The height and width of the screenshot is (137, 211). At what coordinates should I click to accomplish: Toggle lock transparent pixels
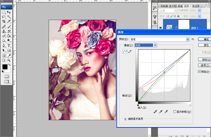[168, 16]
